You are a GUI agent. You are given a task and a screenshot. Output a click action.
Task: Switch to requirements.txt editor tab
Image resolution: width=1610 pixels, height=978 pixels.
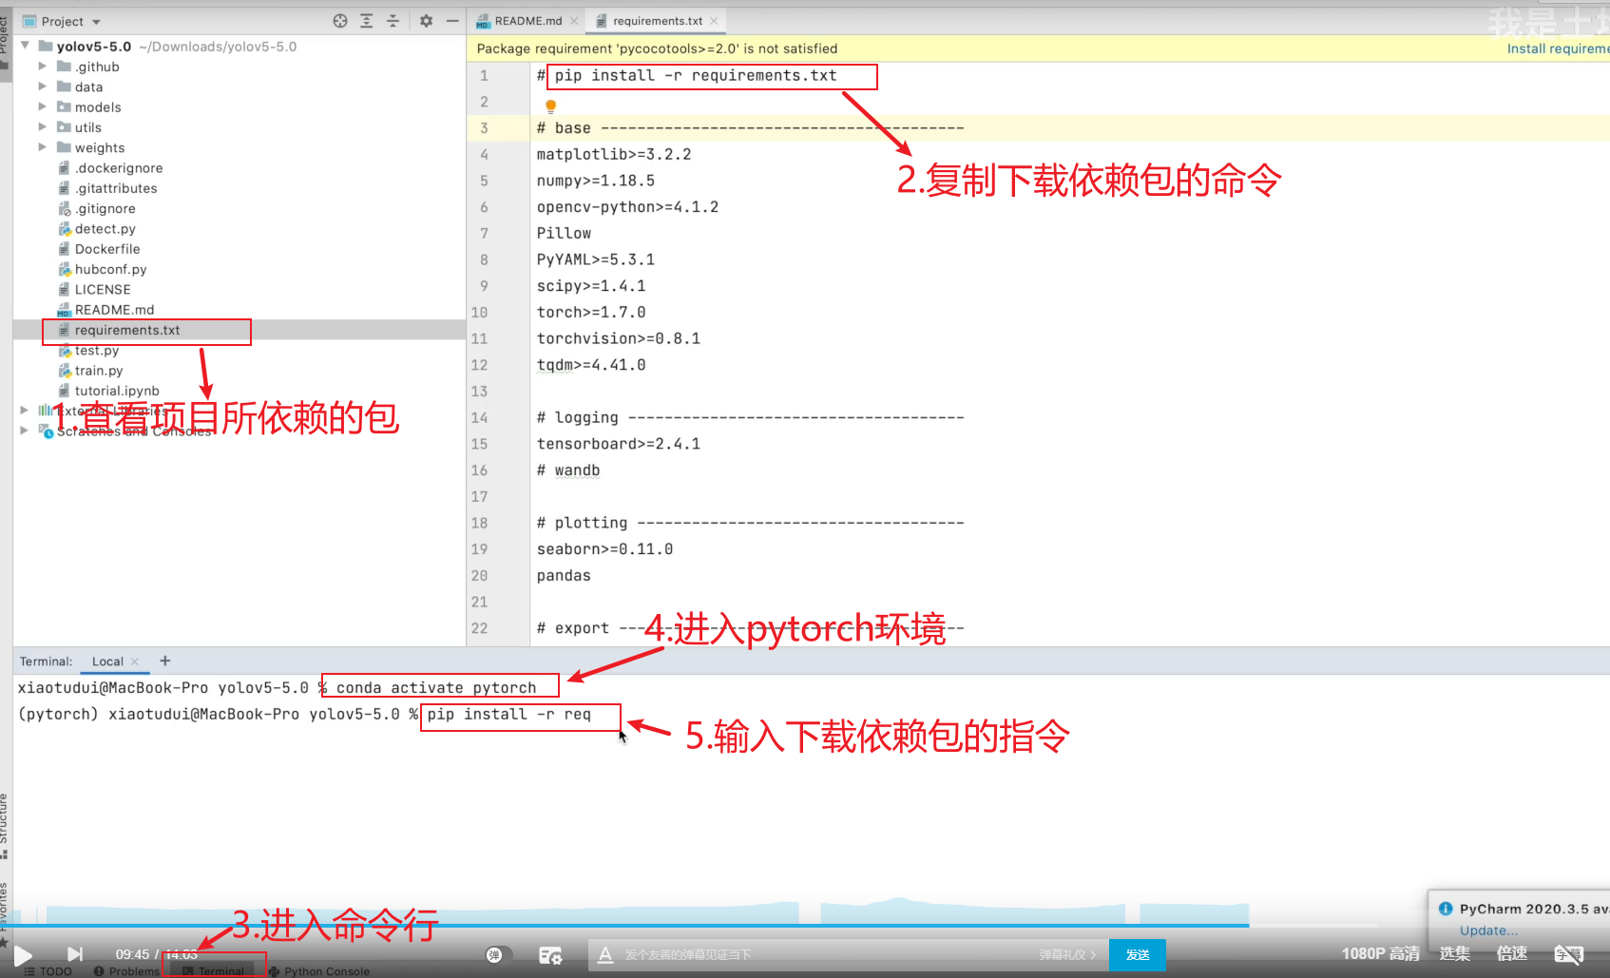pos(657,21)
